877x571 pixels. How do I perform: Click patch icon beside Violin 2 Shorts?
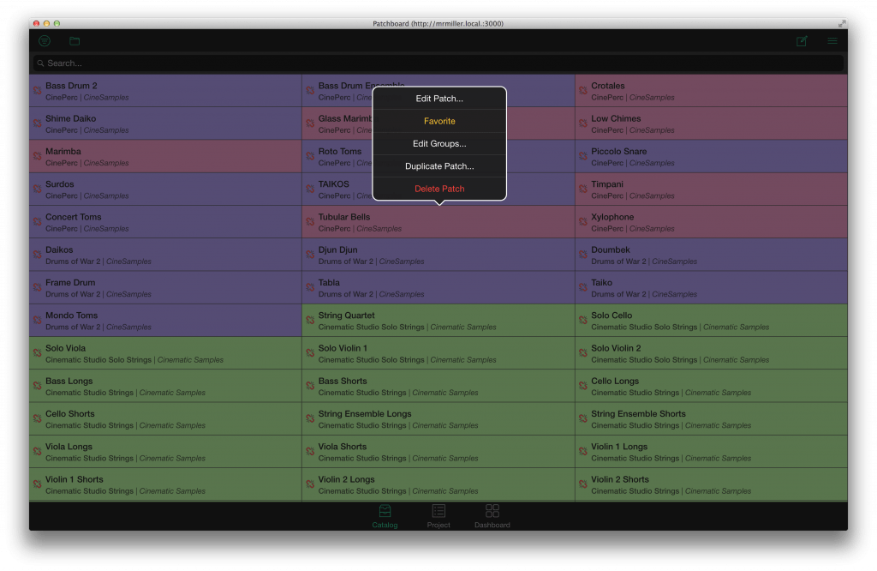click(583, 484)
